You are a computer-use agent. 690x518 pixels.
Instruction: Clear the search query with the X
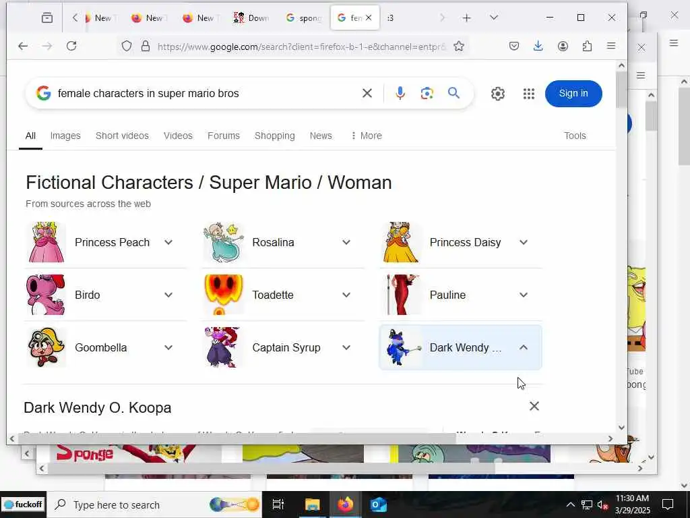(x=367, y=93)
